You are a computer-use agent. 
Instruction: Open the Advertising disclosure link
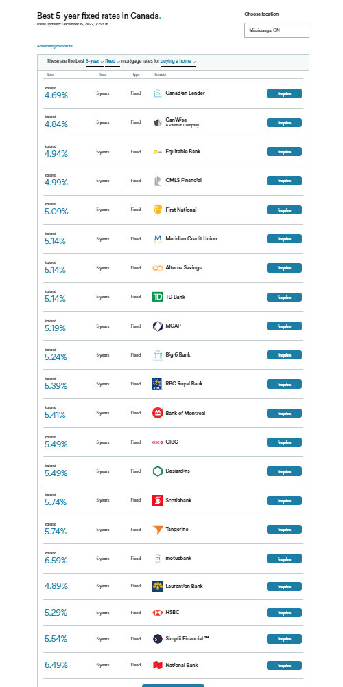click(55, 46)
